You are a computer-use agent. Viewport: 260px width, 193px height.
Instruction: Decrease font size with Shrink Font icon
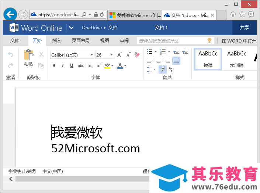click(128, 55)
